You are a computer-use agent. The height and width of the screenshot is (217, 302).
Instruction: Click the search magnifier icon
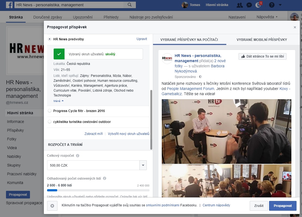[x=130, y=5]
